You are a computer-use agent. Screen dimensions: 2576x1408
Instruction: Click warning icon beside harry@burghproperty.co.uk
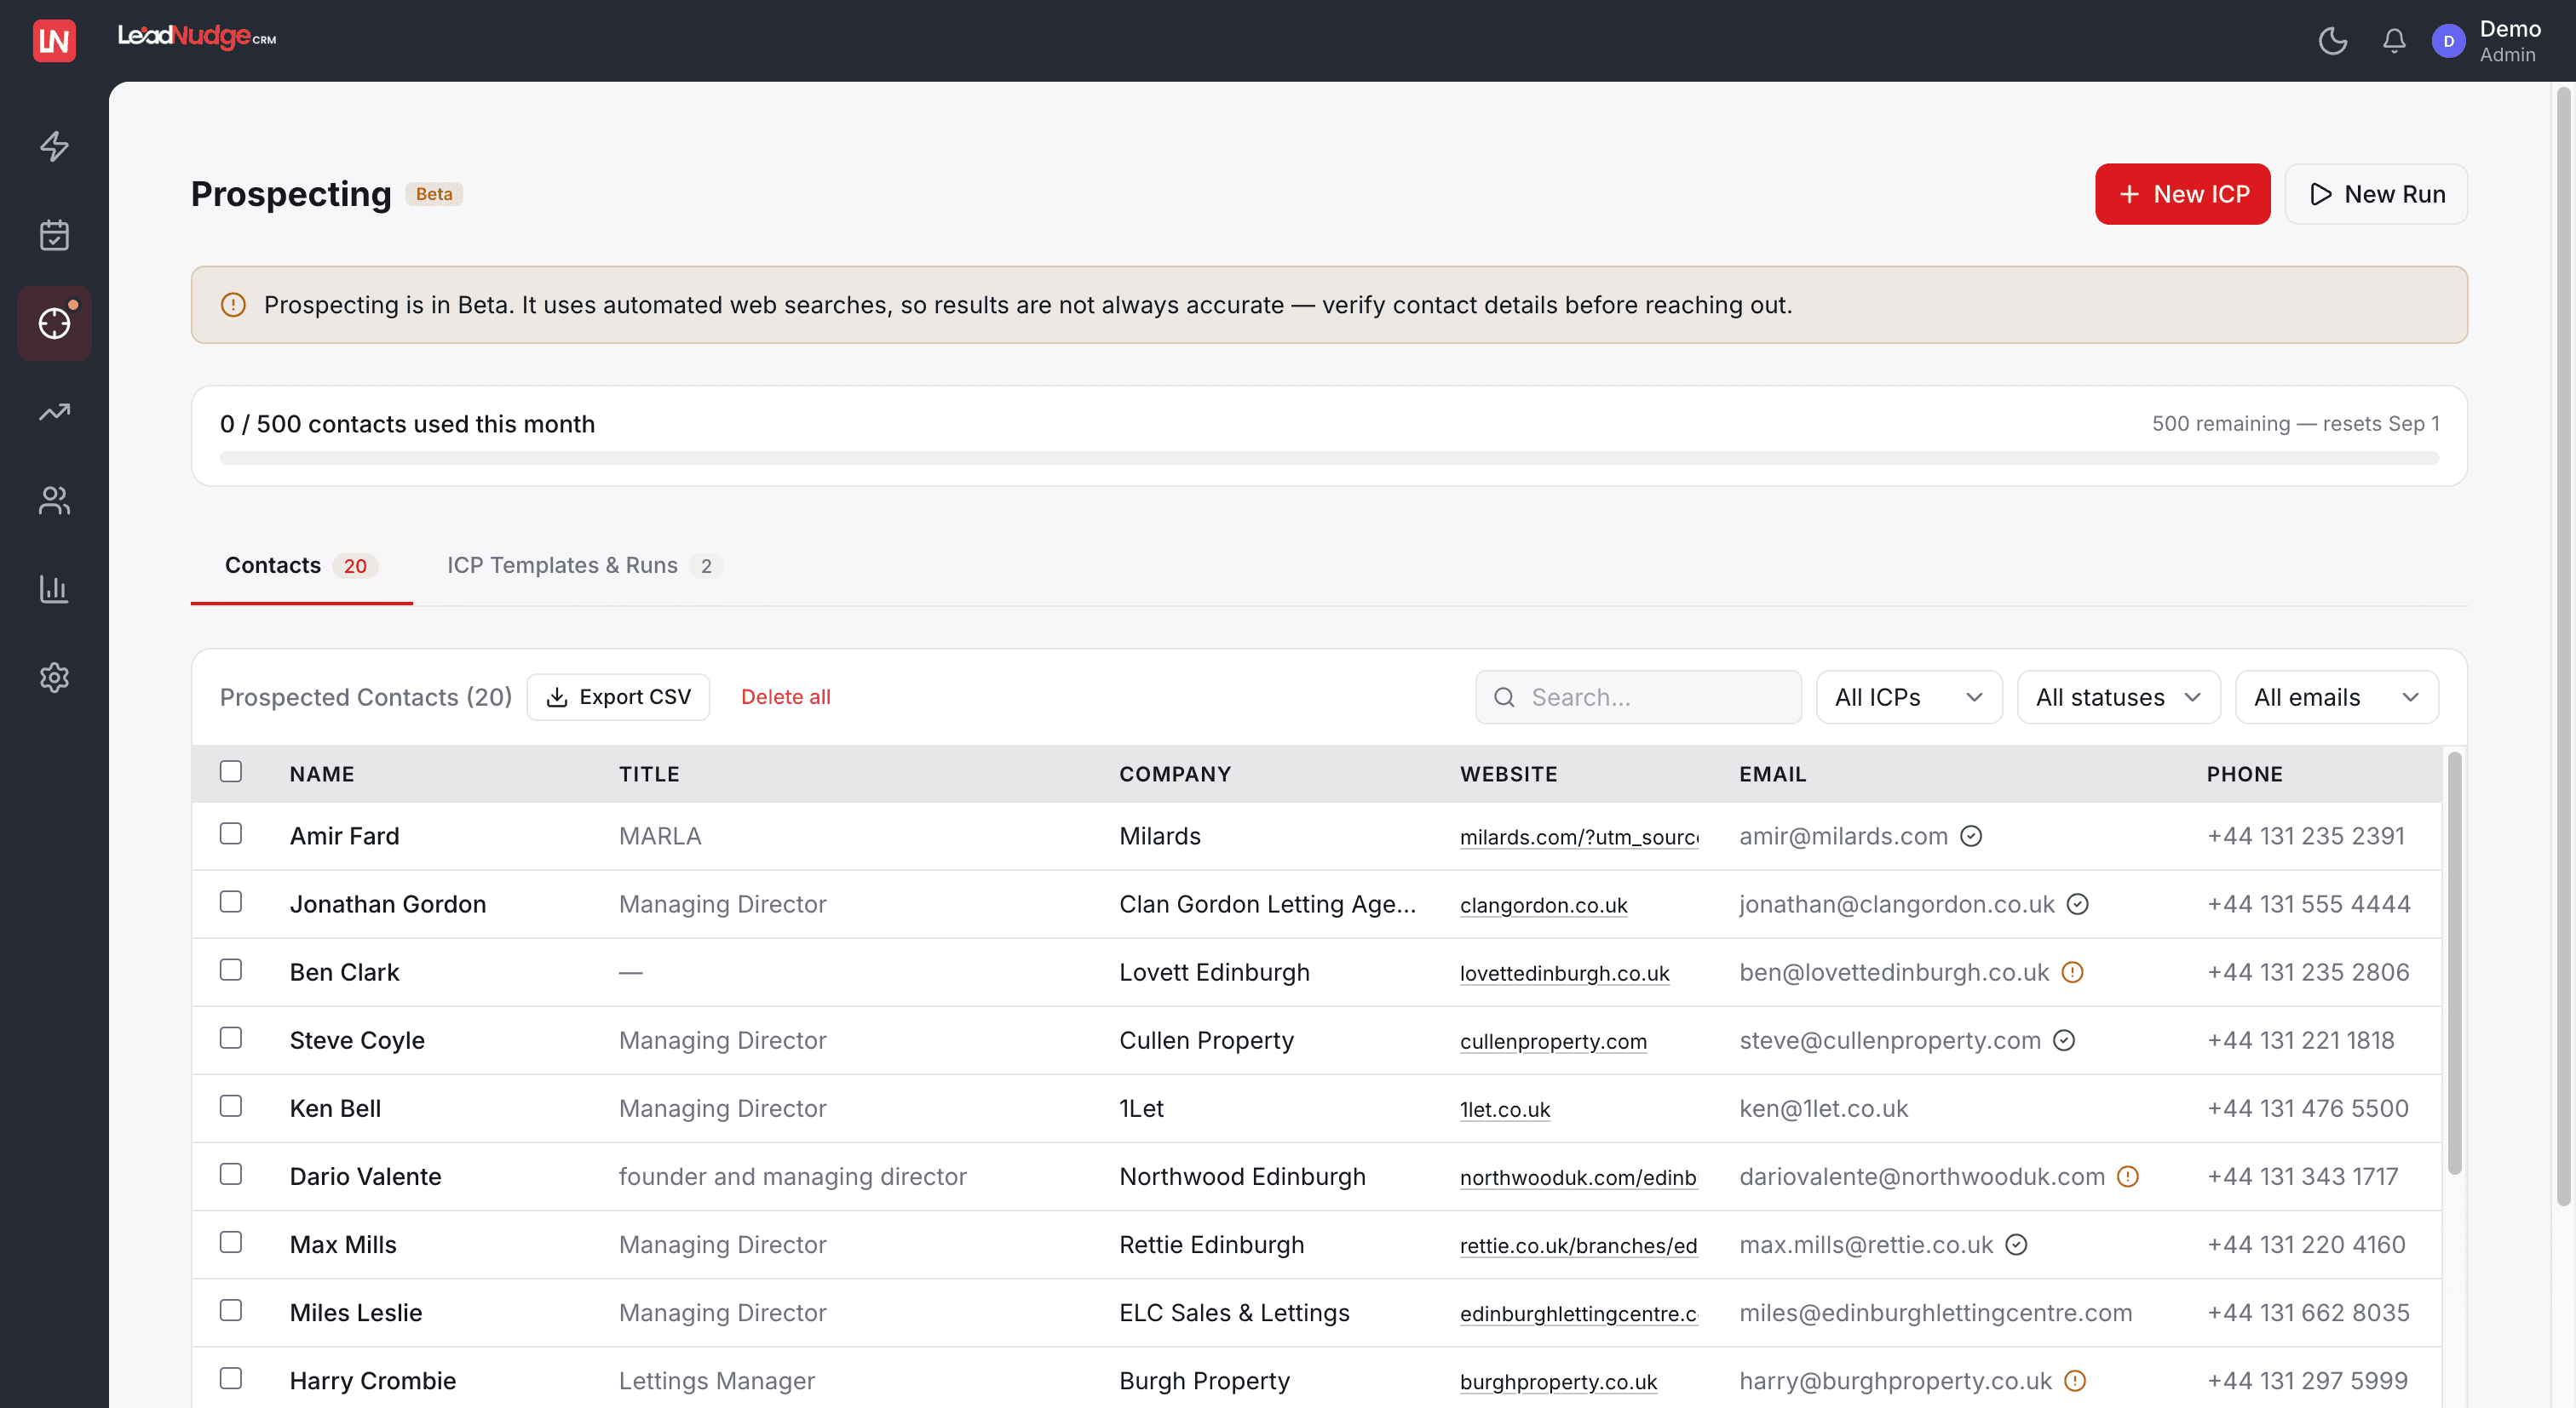coord(2076,1380)
